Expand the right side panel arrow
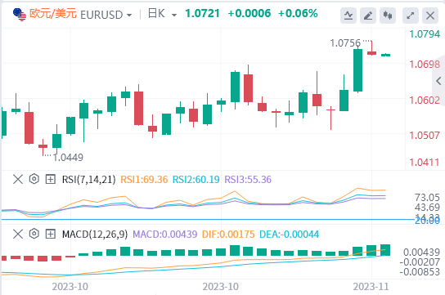 pos(438,81)
